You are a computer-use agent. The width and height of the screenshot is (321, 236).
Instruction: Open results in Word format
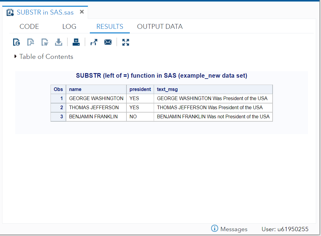pos(44,42)
